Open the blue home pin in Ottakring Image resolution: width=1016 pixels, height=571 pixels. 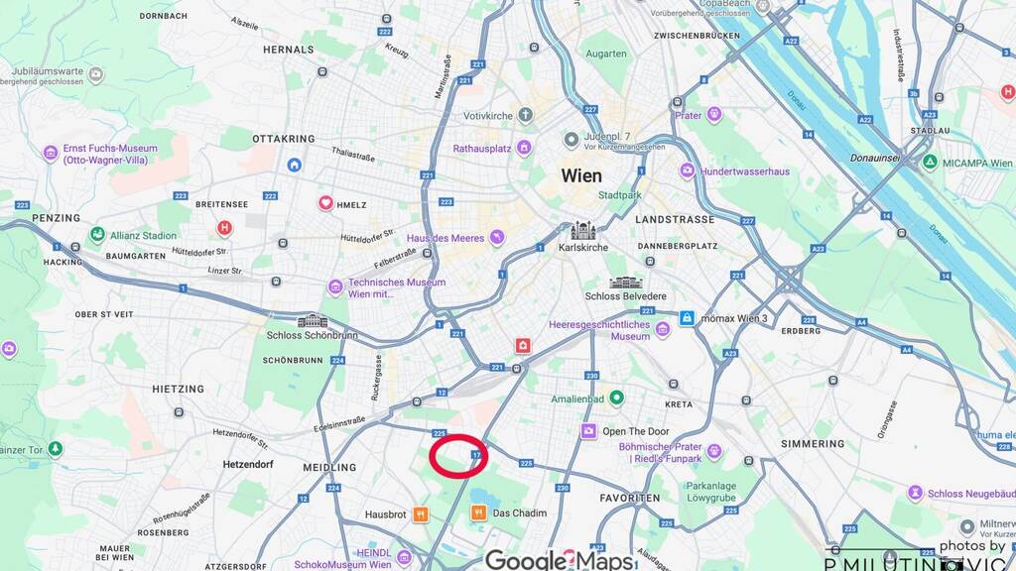coord(294,165)
